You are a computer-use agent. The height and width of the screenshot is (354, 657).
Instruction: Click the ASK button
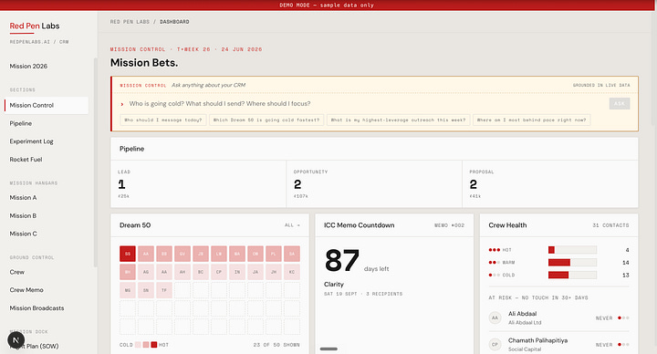click(620, 103)
